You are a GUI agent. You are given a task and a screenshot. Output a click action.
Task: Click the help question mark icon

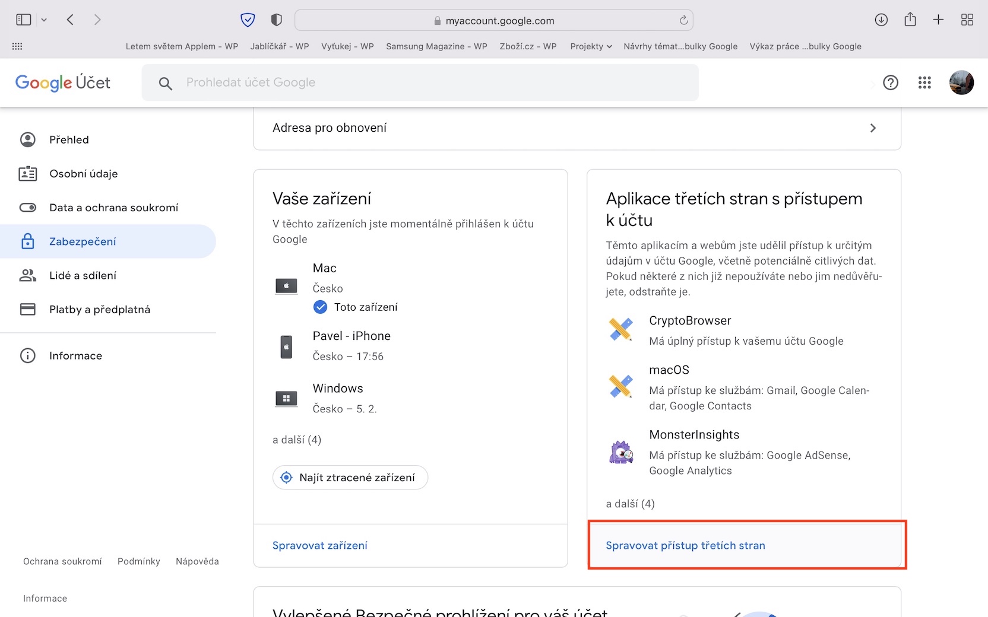click(x=891, y=82)
